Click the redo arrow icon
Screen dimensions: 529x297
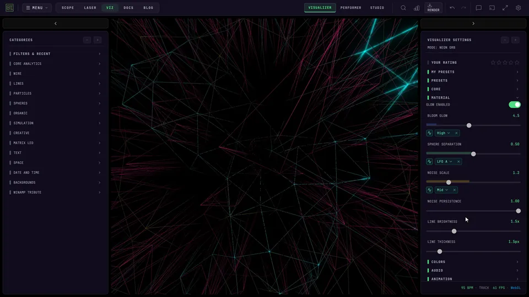tap(464, 8)
